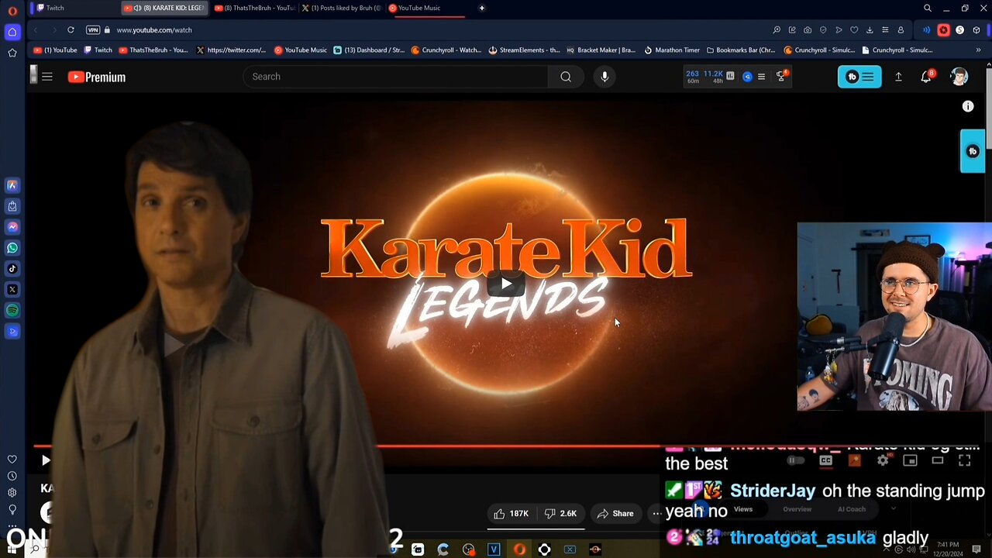
Task: Open the Dashboard / Str... bookmark
Action: click(x=369, y=50)
